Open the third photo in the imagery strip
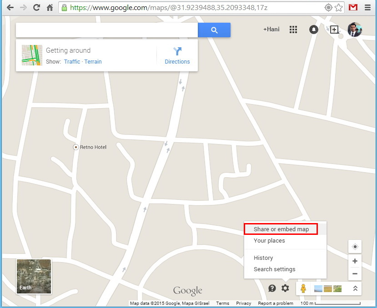 tap(337, 288)
